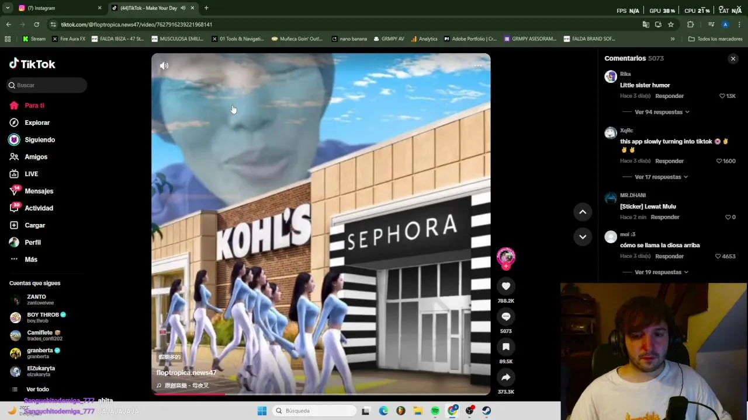
Task: Share the video with the arrow icon
Action: [x=506, y=377]
